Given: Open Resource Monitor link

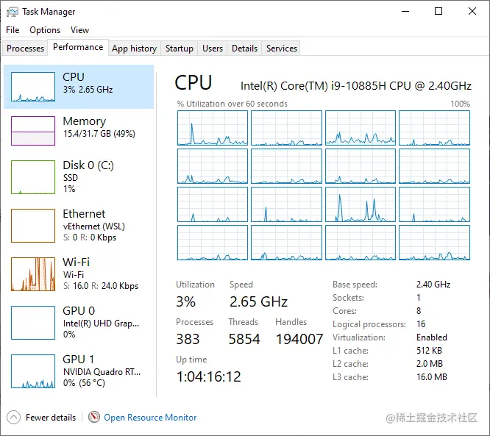Looking at the screenshot, I should tap(150, 418).
